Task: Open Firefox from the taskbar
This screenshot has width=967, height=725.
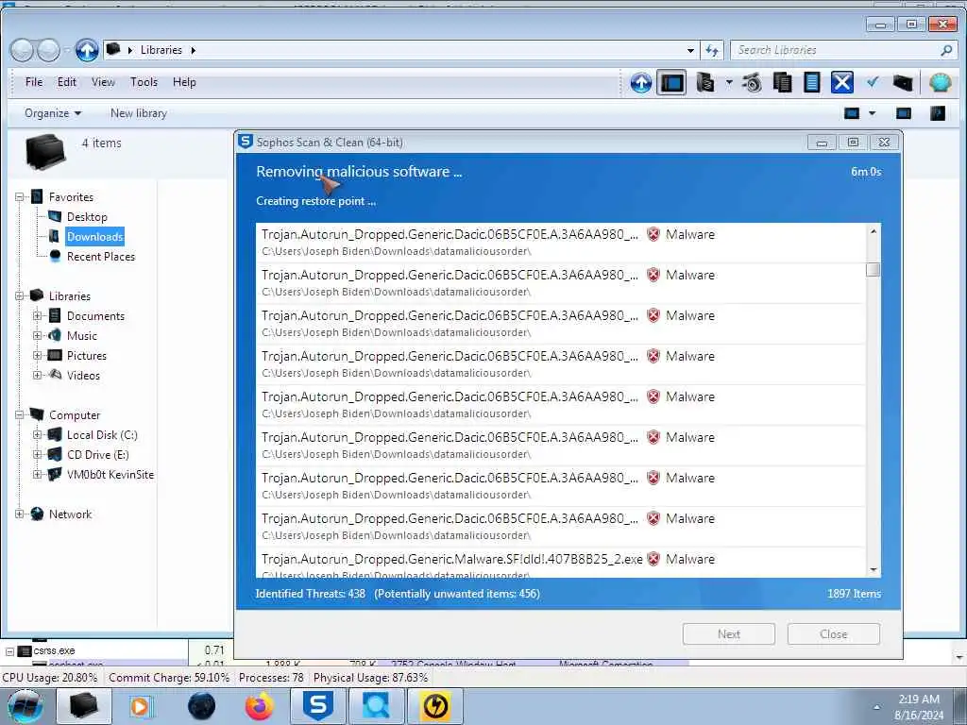Action: coord(260,706)
